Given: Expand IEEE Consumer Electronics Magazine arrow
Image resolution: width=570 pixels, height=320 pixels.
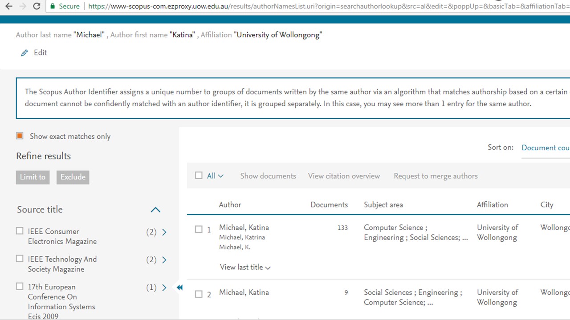Looking at the screenshot, I should click(x=164, y=232).
